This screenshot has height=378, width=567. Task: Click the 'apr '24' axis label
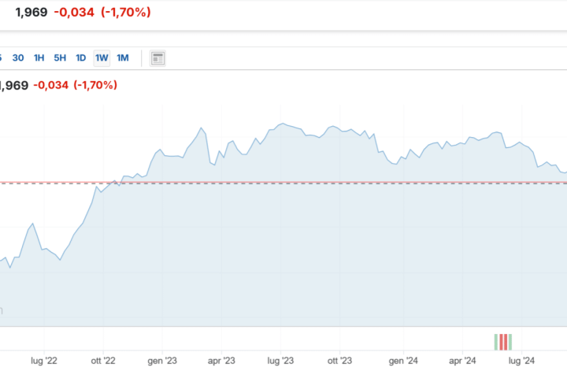(x=462, y=361)
